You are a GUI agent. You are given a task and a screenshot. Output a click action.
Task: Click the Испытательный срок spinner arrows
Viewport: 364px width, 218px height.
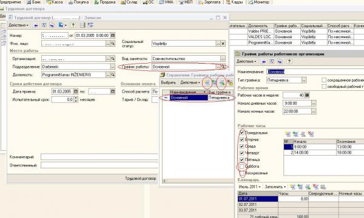[x=76, y=100]
